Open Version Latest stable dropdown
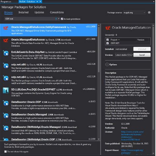The height and width of the screenshot is (156, 156). point(124,55)
